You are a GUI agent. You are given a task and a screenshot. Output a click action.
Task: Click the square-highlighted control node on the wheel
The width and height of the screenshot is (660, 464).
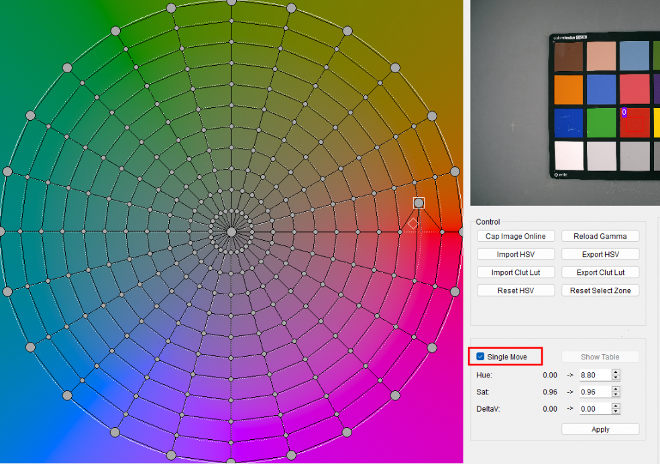click(419, 202)
